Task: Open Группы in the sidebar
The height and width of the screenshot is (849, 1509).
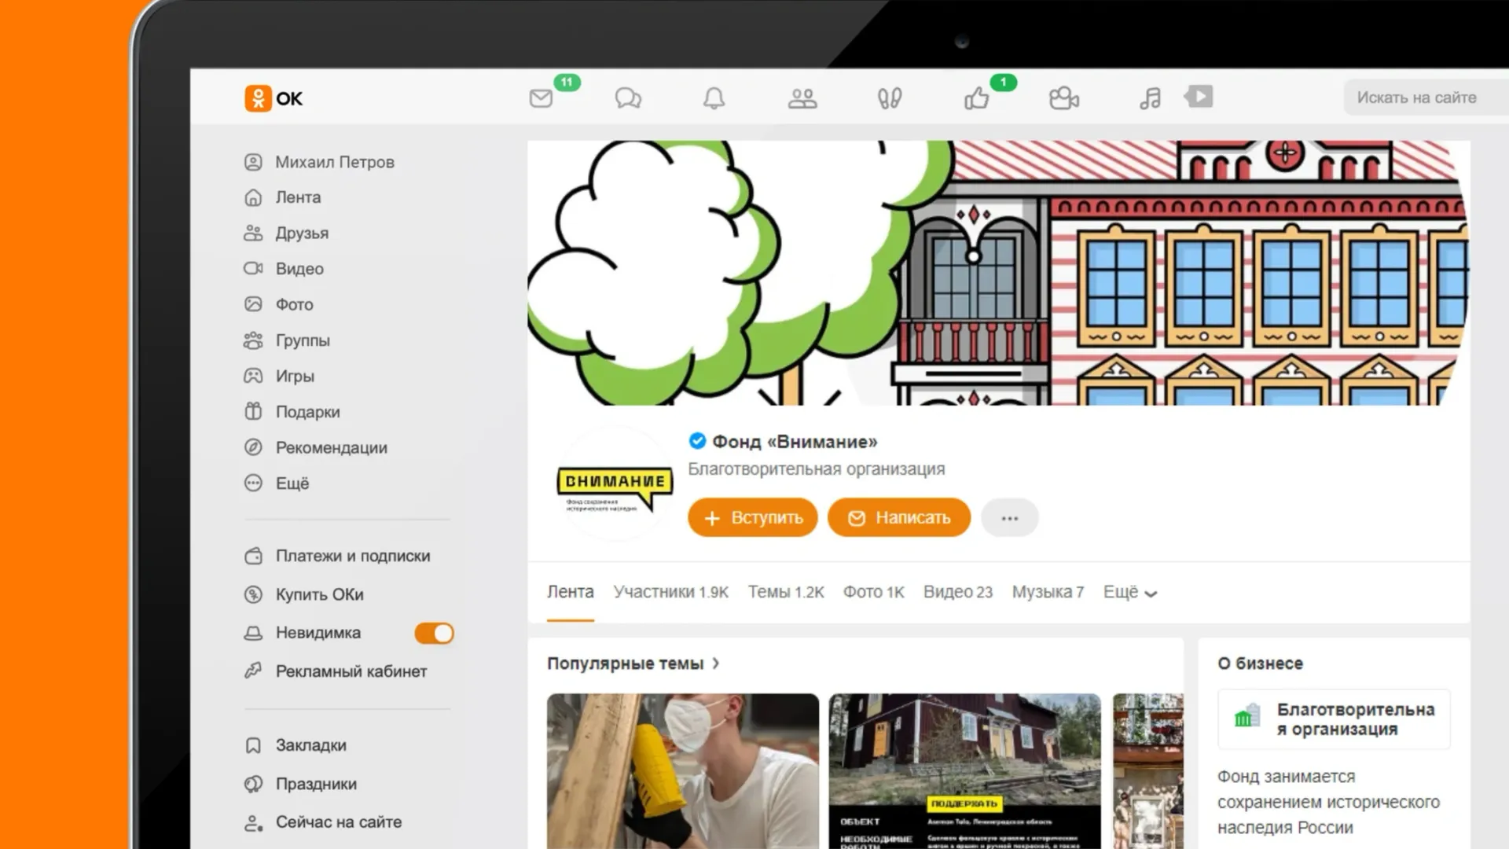Action: coord(288,340)
